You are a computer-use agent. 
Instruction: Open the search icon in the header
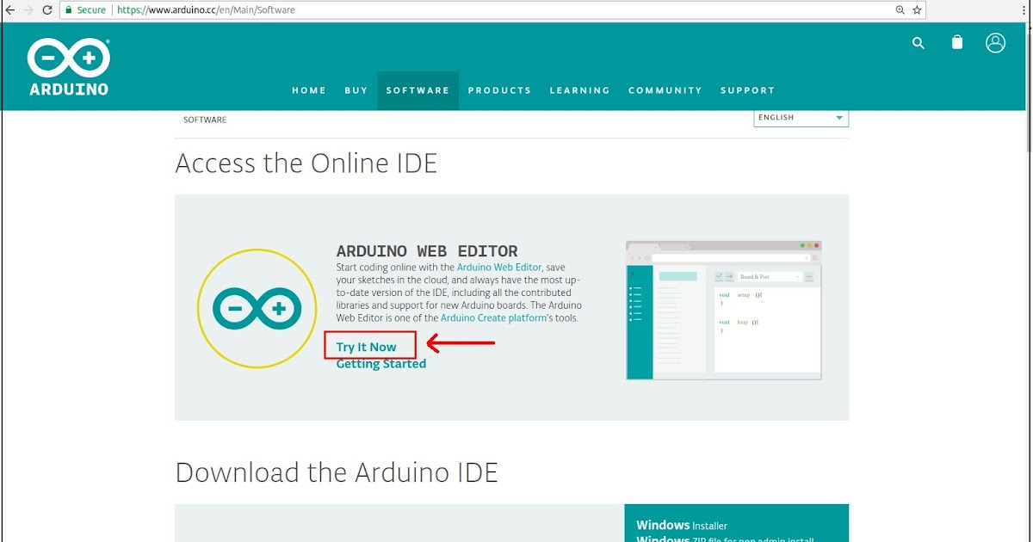click(918, 43)
